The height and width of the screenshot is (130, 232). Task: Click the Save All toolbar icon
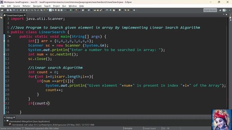click(11, 10)
